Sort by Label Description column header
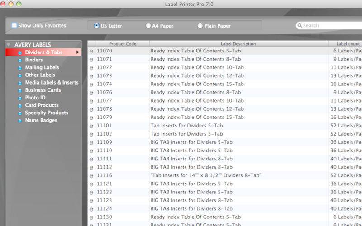The image size is (362, 226). click(238, 43)
